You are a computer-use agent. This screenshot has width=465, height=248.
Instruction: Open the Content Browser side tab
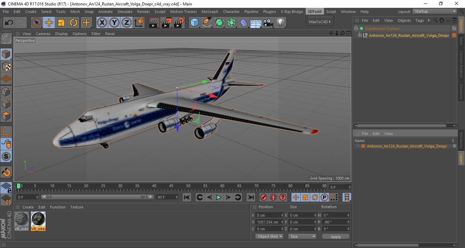(461, 64)
